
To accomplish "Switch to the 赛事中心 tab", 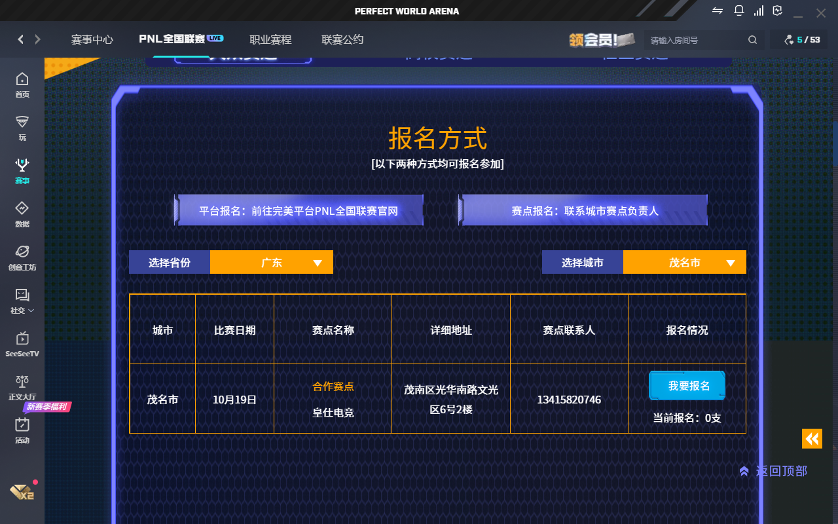I will click(x=92, y=39).
